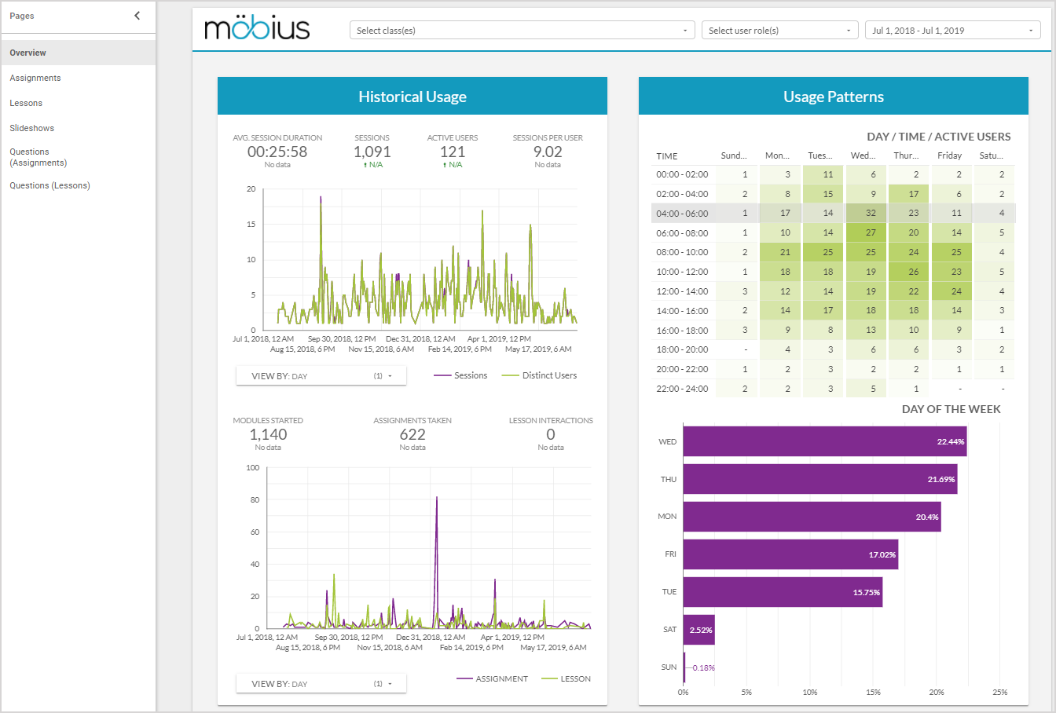The width and height of the screenshot is (1056, 713).
Task: Collapse the Pages sidebar with chevron
Action: (x=137, y=16)
